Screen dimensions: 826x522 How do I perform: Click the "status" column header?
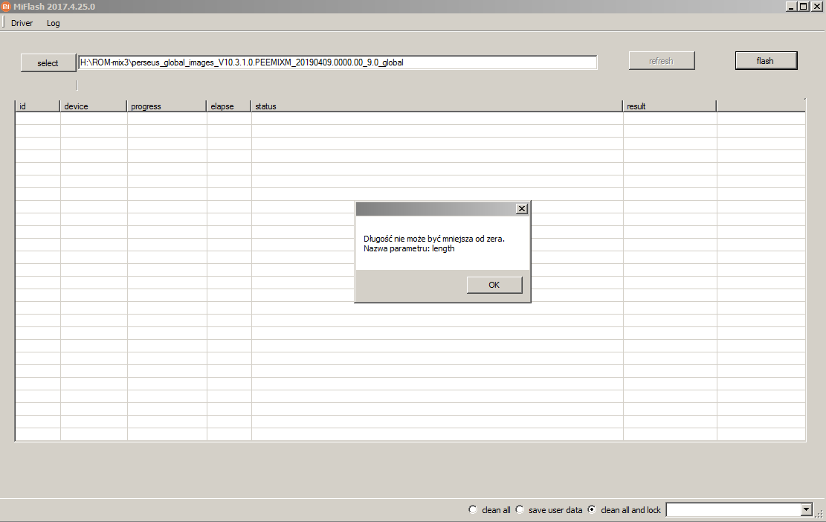click(436, 106)
